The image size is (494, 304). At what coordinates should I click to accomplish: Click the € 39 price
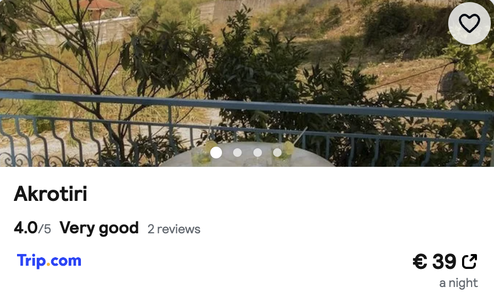[x=434, y=261]
